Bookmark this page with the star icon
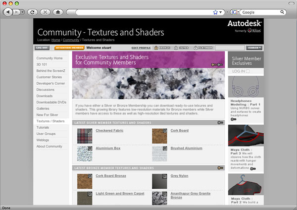Image resolution: width=297 pixels, height=210 pixels. pyautogui.click(x=215, y=11)
